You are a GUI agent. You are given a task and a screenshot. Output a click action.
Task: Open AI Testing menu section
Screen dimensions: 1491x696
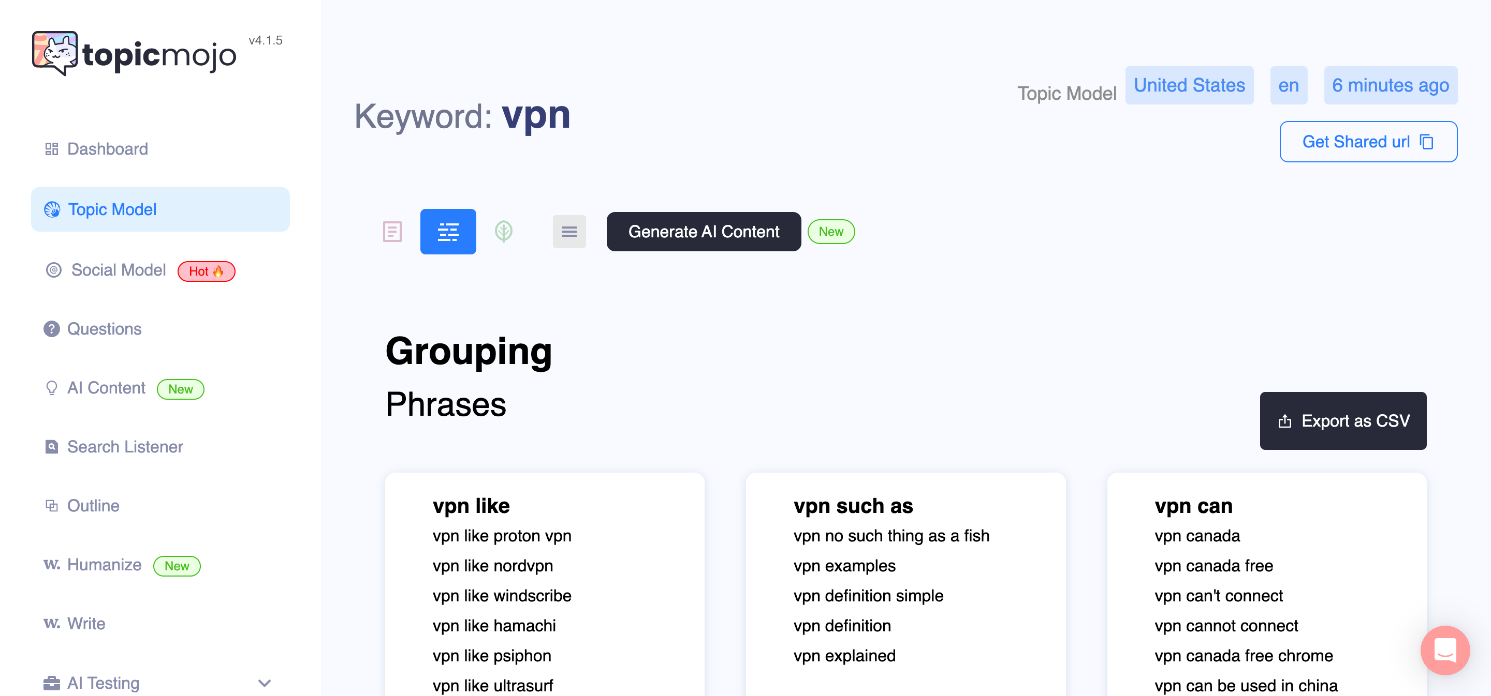click(104, 683)
